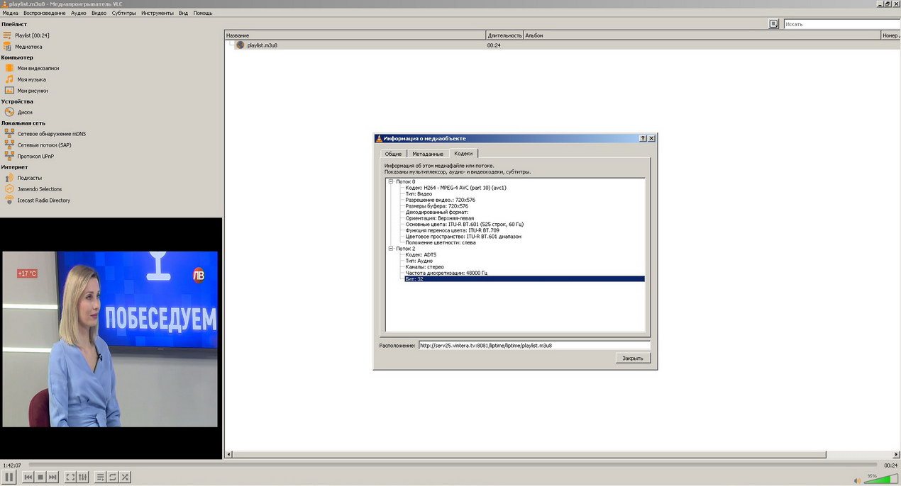This screenshot has width=901, height=486.
Task: Select Сетевые потоки (SAP)
Action: pos(44,145)
